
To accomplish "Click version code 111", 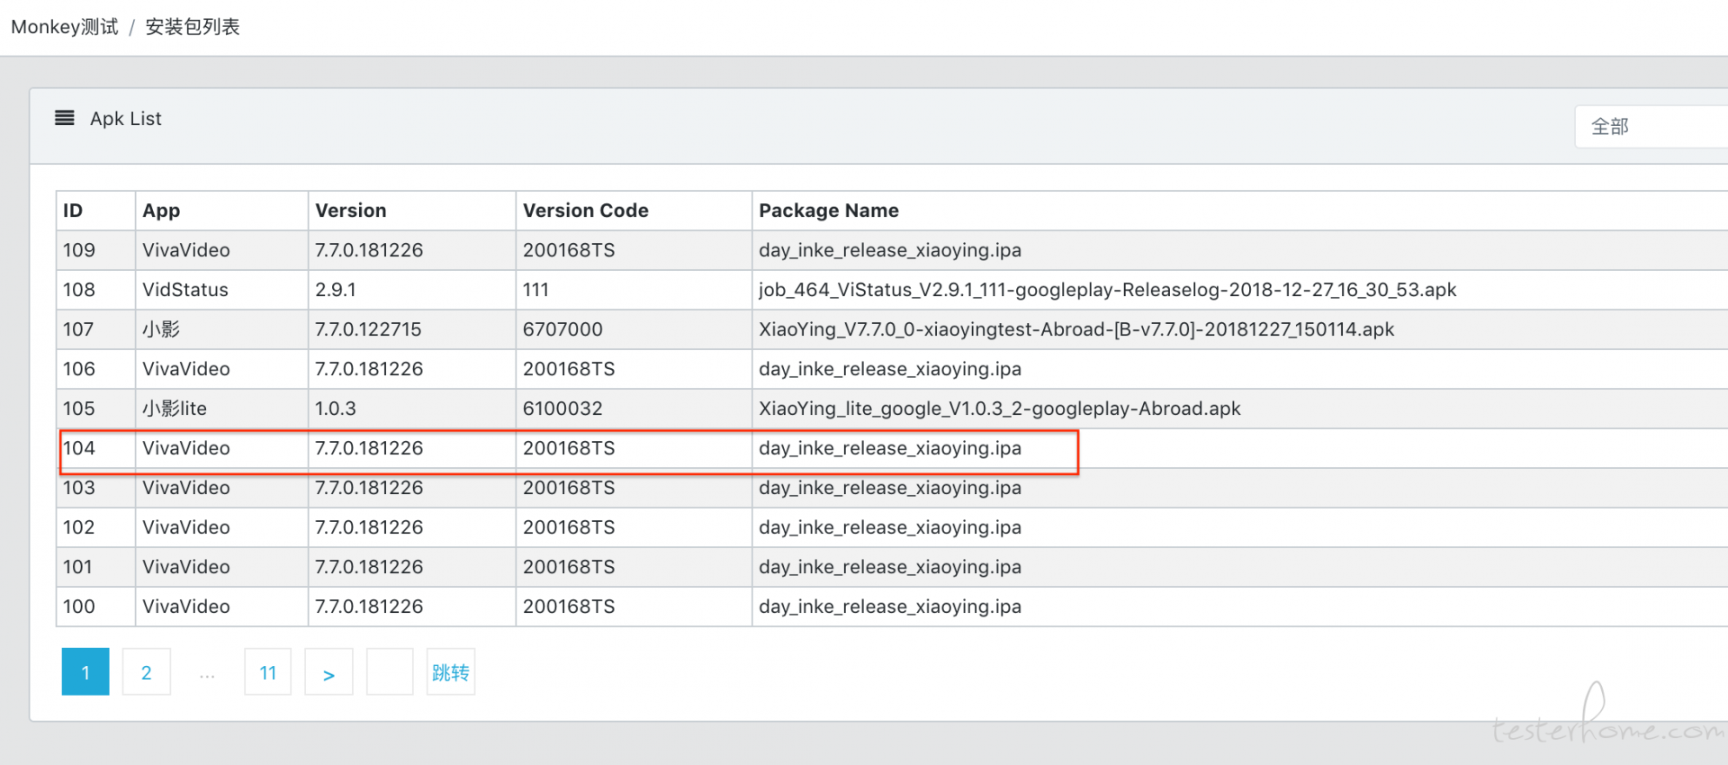I will 535,290.
